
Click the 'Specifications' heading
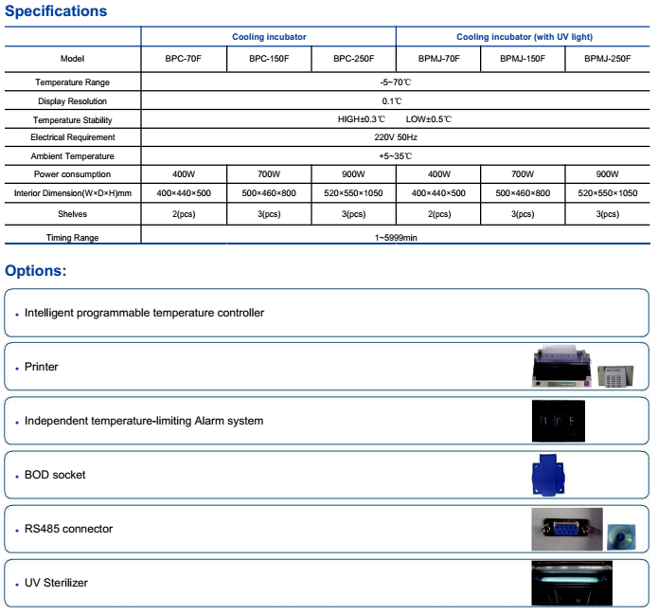(x=56, y=11)
